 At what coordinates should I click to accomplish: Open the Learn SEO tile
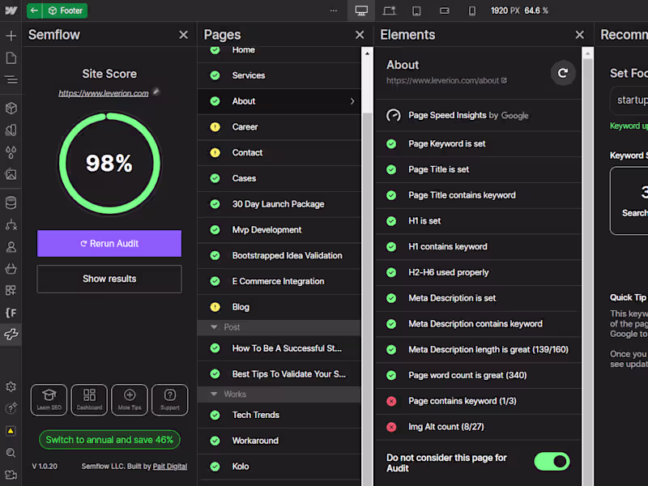pos(49,399)
